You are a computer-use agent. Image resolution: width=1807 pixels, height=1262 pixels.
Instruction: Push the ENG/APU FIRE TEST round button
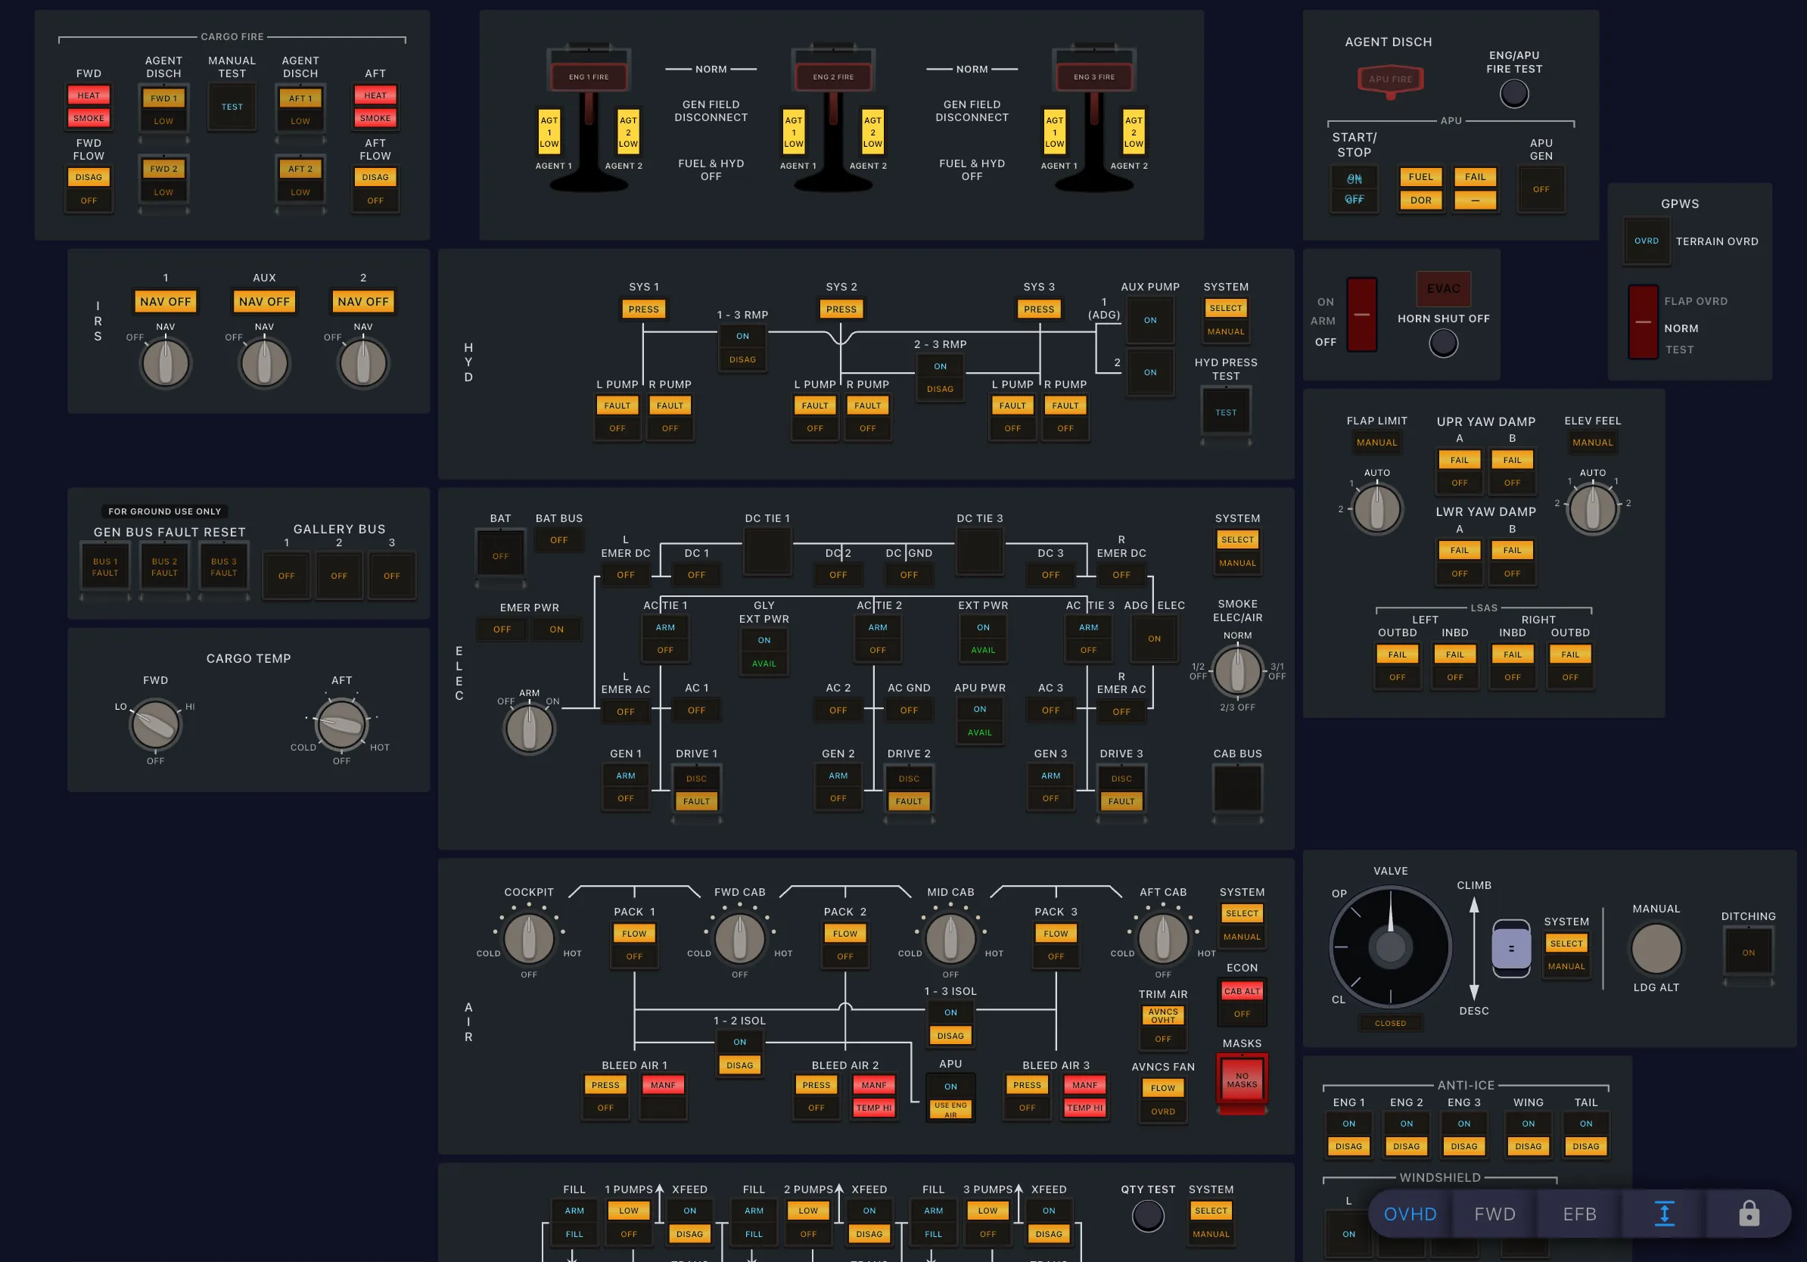pyautogui.click(x=1513, y=95)
